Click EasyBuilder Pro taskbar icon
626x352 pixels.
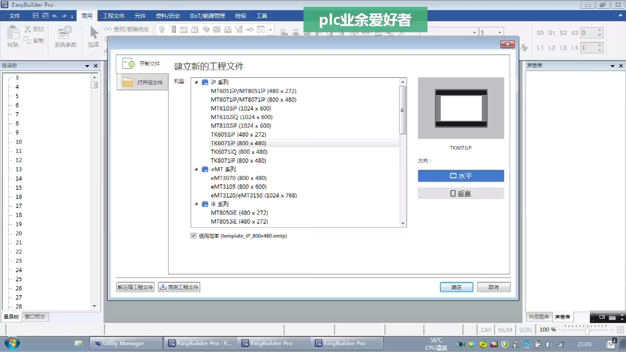[272, 343]
